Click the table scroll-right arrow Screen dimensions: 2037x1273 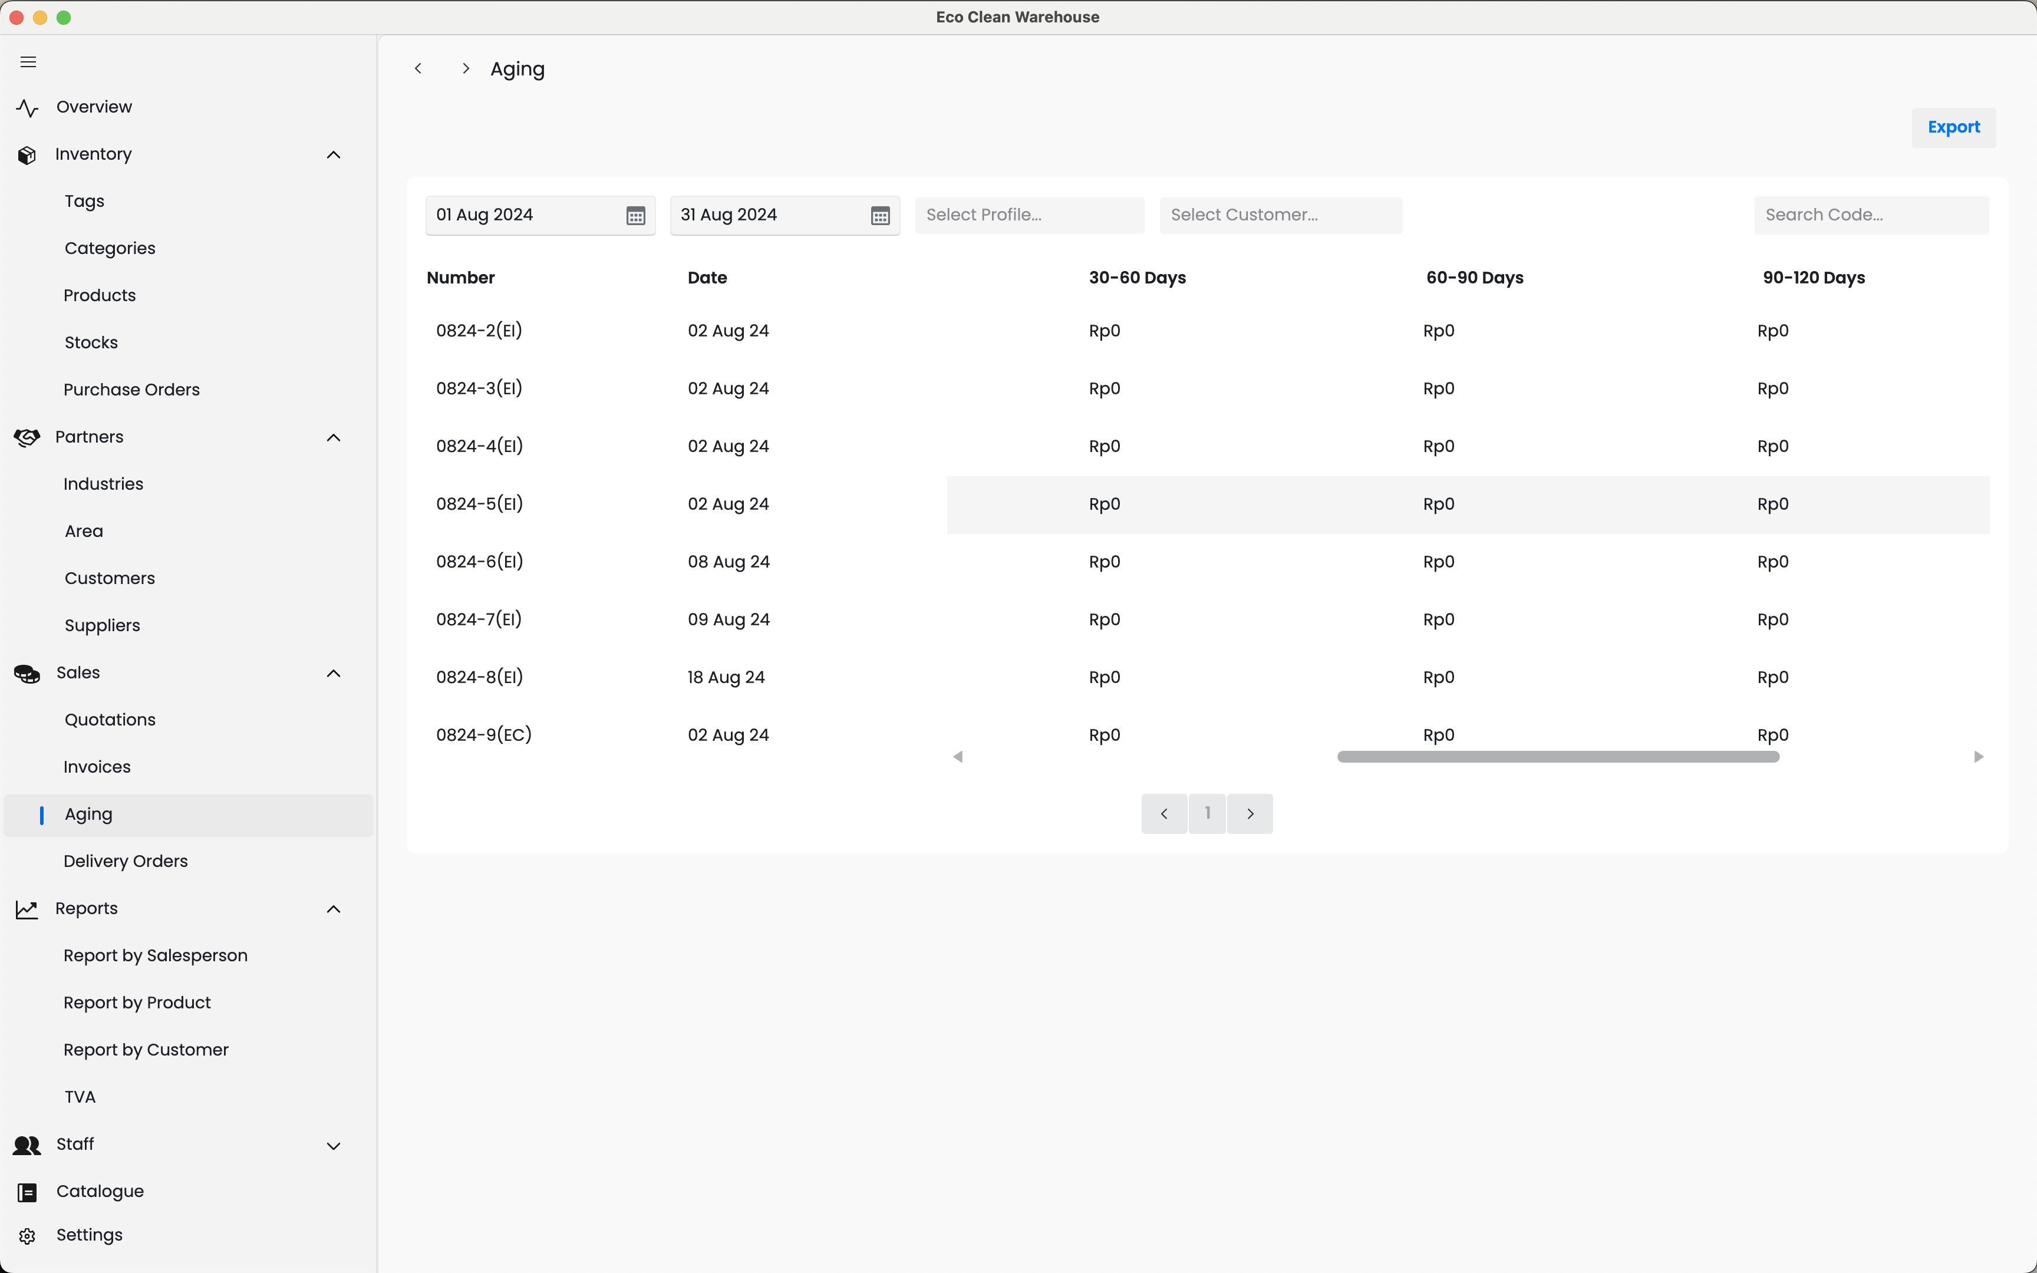click(1978, 757)
